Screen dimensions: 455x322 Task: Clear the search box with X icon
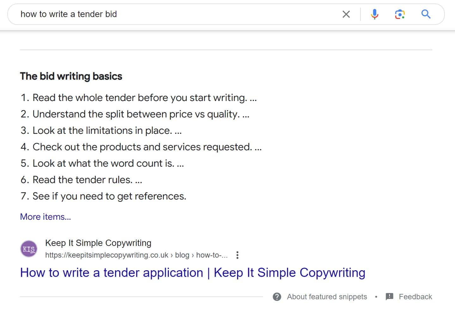[x=346, y=14]
